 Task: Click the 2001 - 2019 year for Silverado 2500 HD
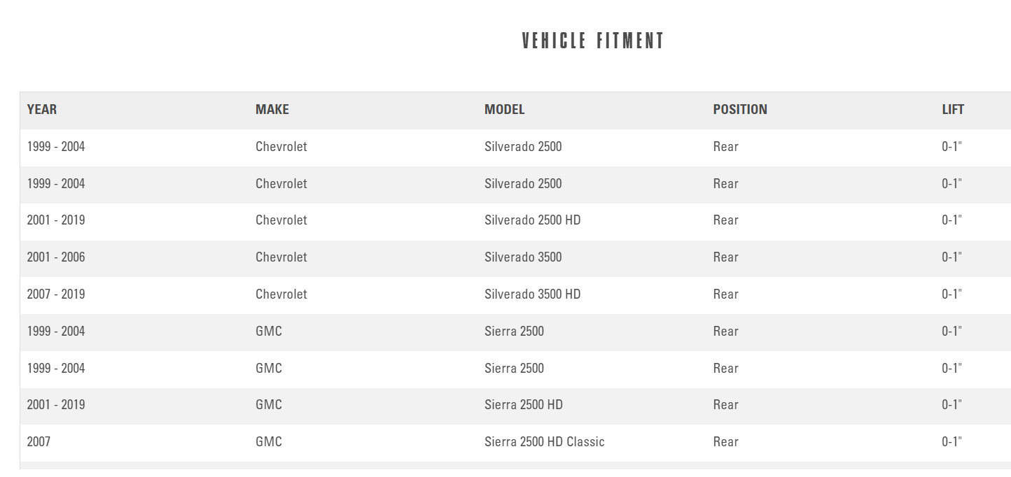click(x=56, y=220)
